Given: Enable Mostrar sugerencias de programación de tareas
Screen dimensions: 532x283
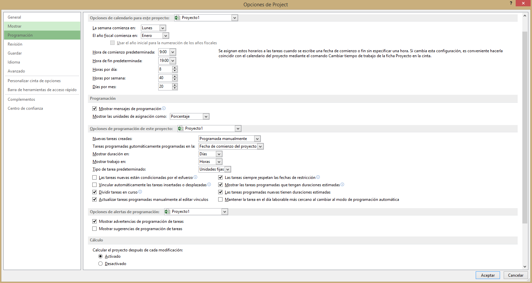Looking at the screenshot, I should tap(95, 229).
